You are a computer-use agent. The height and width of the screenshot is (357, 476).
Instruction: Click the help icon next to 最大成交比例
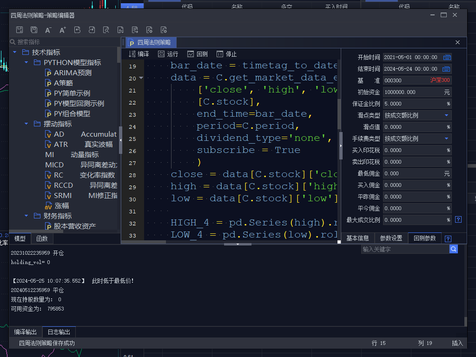pos(458,219)
